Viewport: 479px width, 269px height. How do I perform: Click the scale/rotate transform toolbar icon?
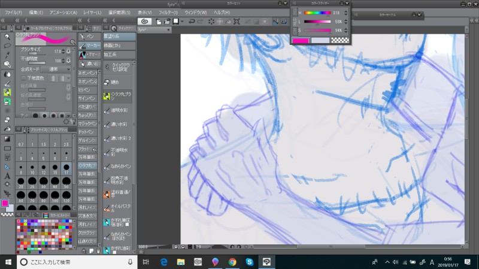pos(237,22)
